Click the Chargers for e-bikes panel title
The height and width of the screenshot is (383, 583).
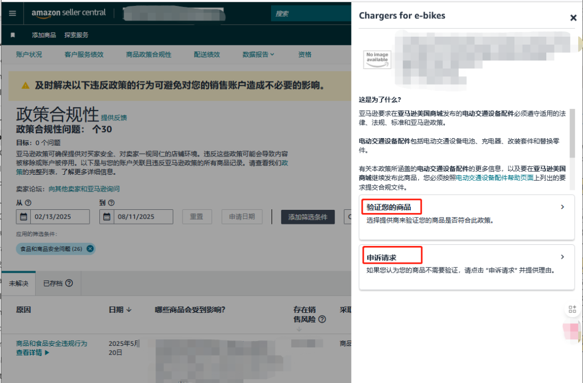coord(402,16)
